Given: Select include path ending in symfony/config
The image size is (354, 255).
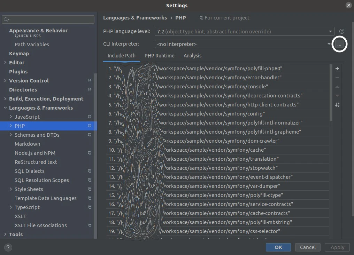Looking at the screenshot, I should 217,114.
